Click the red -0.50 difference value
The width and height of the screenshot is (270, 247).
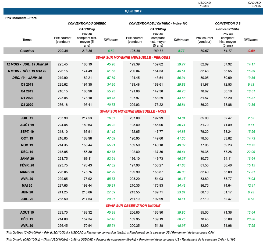coord(251,51)
